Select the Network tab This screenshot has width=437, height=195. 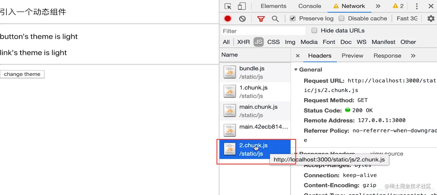(x=349, y=6)
